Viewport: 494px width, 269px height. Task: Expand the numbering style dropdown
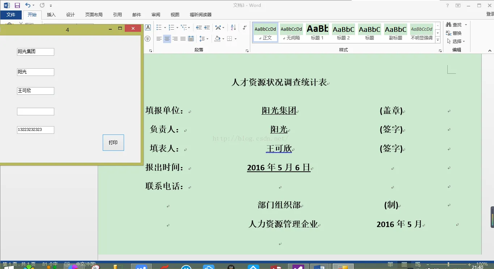(177, 27)
